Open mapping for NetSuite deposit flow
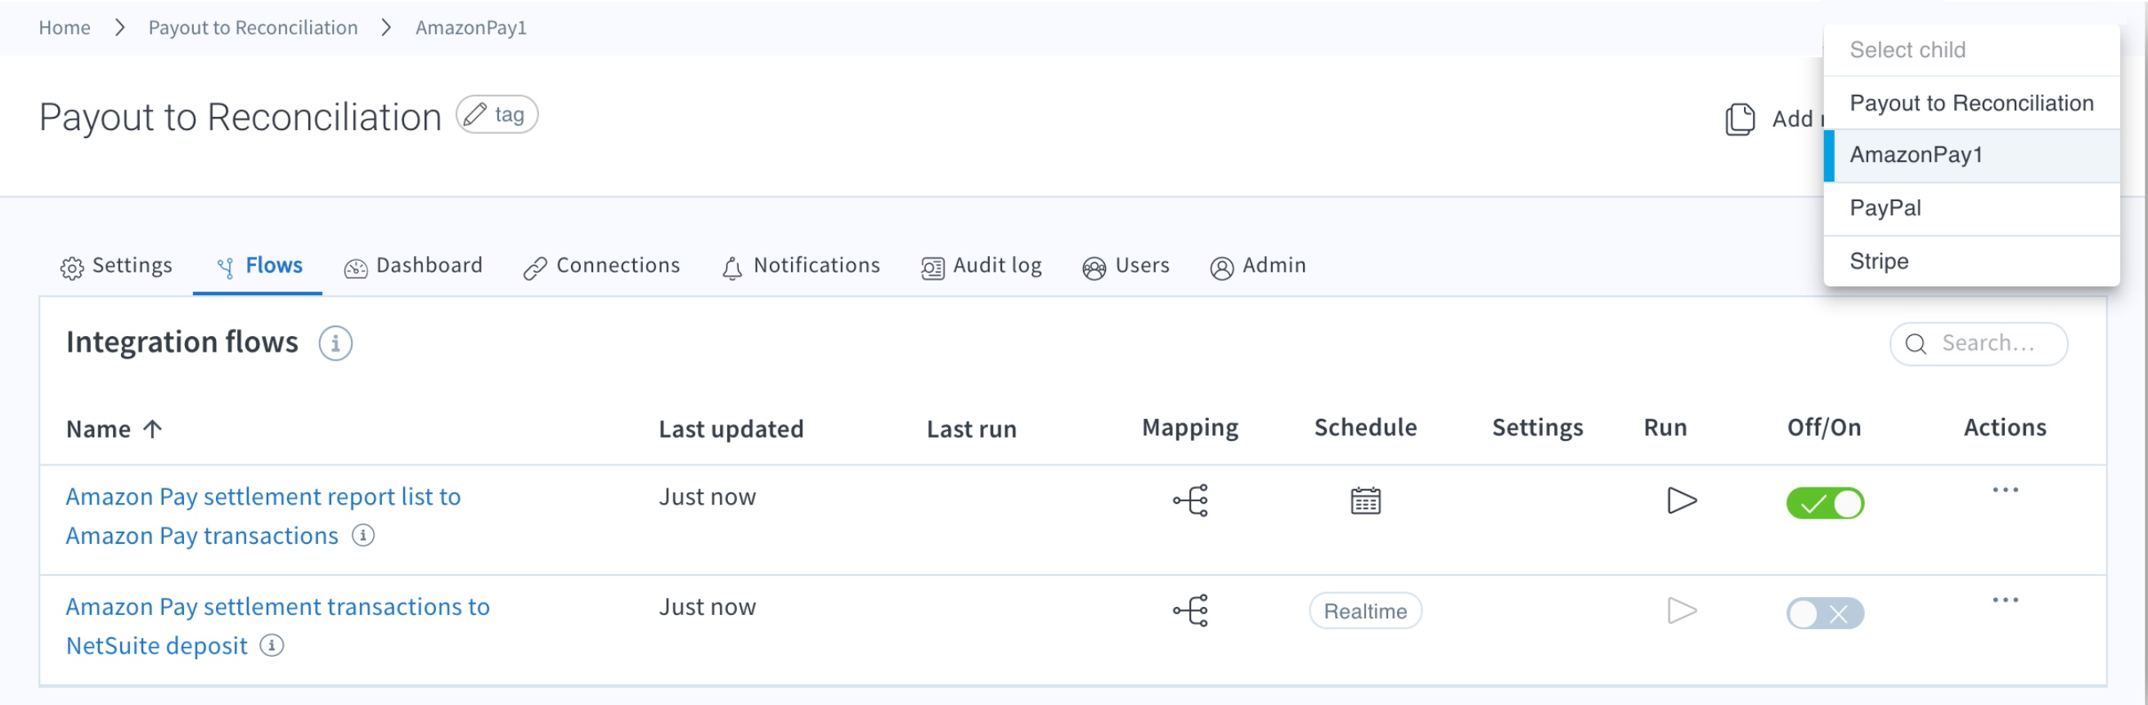The width and height of the screenshot is (2148, 705). 1190,611
